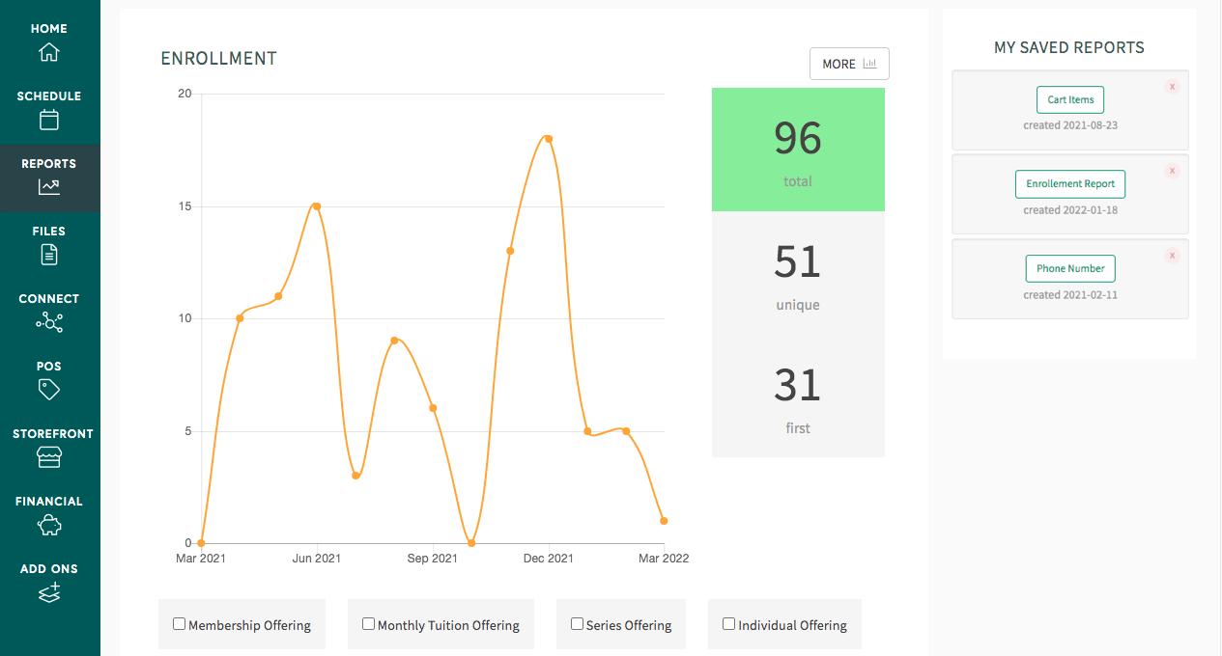Open Storefront via the shop icon
This screenshot has width=1222, height=656.
click(49, 457)
